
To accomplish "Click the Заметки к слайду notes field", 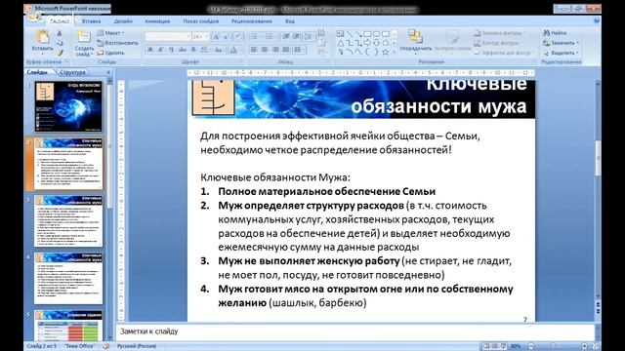I will [x=354, y=331].
